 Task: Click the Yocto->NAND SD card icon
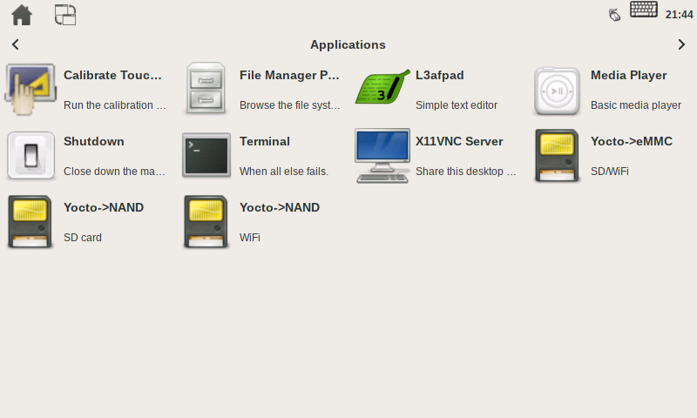[x=30, y=222]
